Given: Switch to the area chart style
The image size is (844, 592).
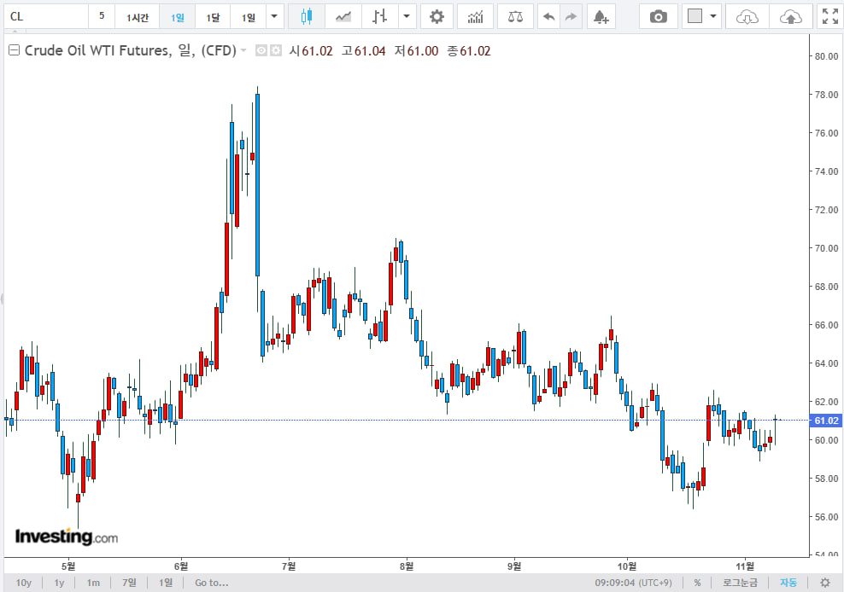Looking at the screenshot, I should coord(343,16).
